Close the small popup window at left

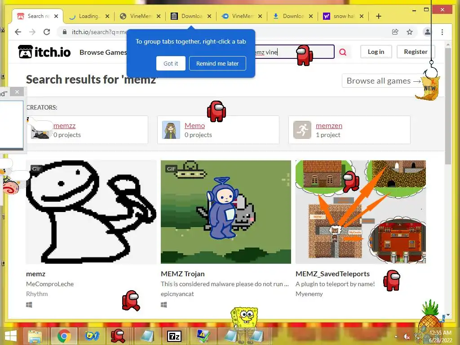17,92
